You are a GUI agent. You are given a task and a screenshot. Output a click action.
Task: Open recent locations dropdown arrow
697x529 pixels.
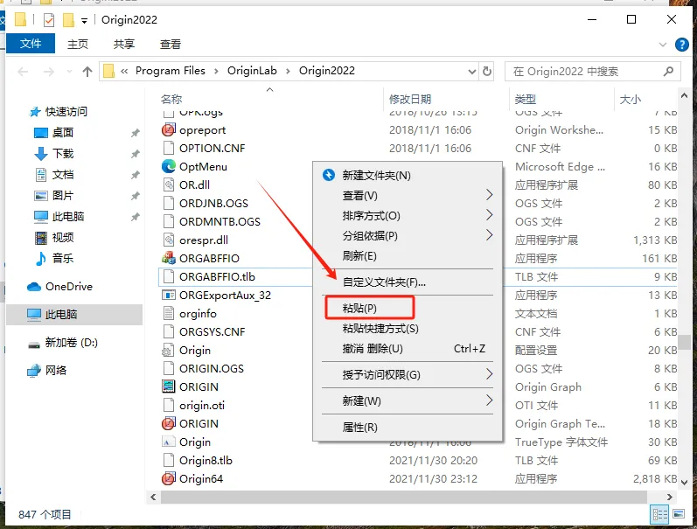(x=69, y=72)
